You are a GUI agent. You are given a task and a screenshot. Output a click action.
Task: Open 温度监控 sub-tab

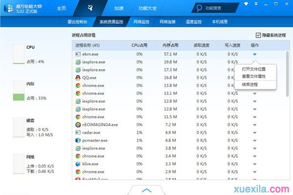194,22
